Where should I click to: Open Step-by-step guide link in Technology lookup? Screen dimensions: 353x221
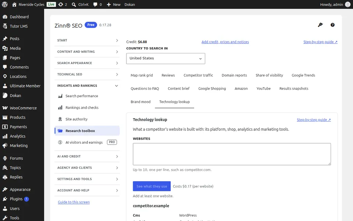point(314,120)
